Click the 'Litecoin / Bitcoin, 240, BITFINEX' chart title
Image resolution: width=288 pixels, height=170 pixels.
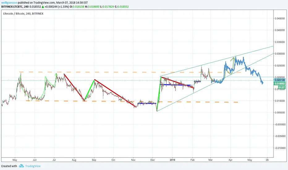23,14
